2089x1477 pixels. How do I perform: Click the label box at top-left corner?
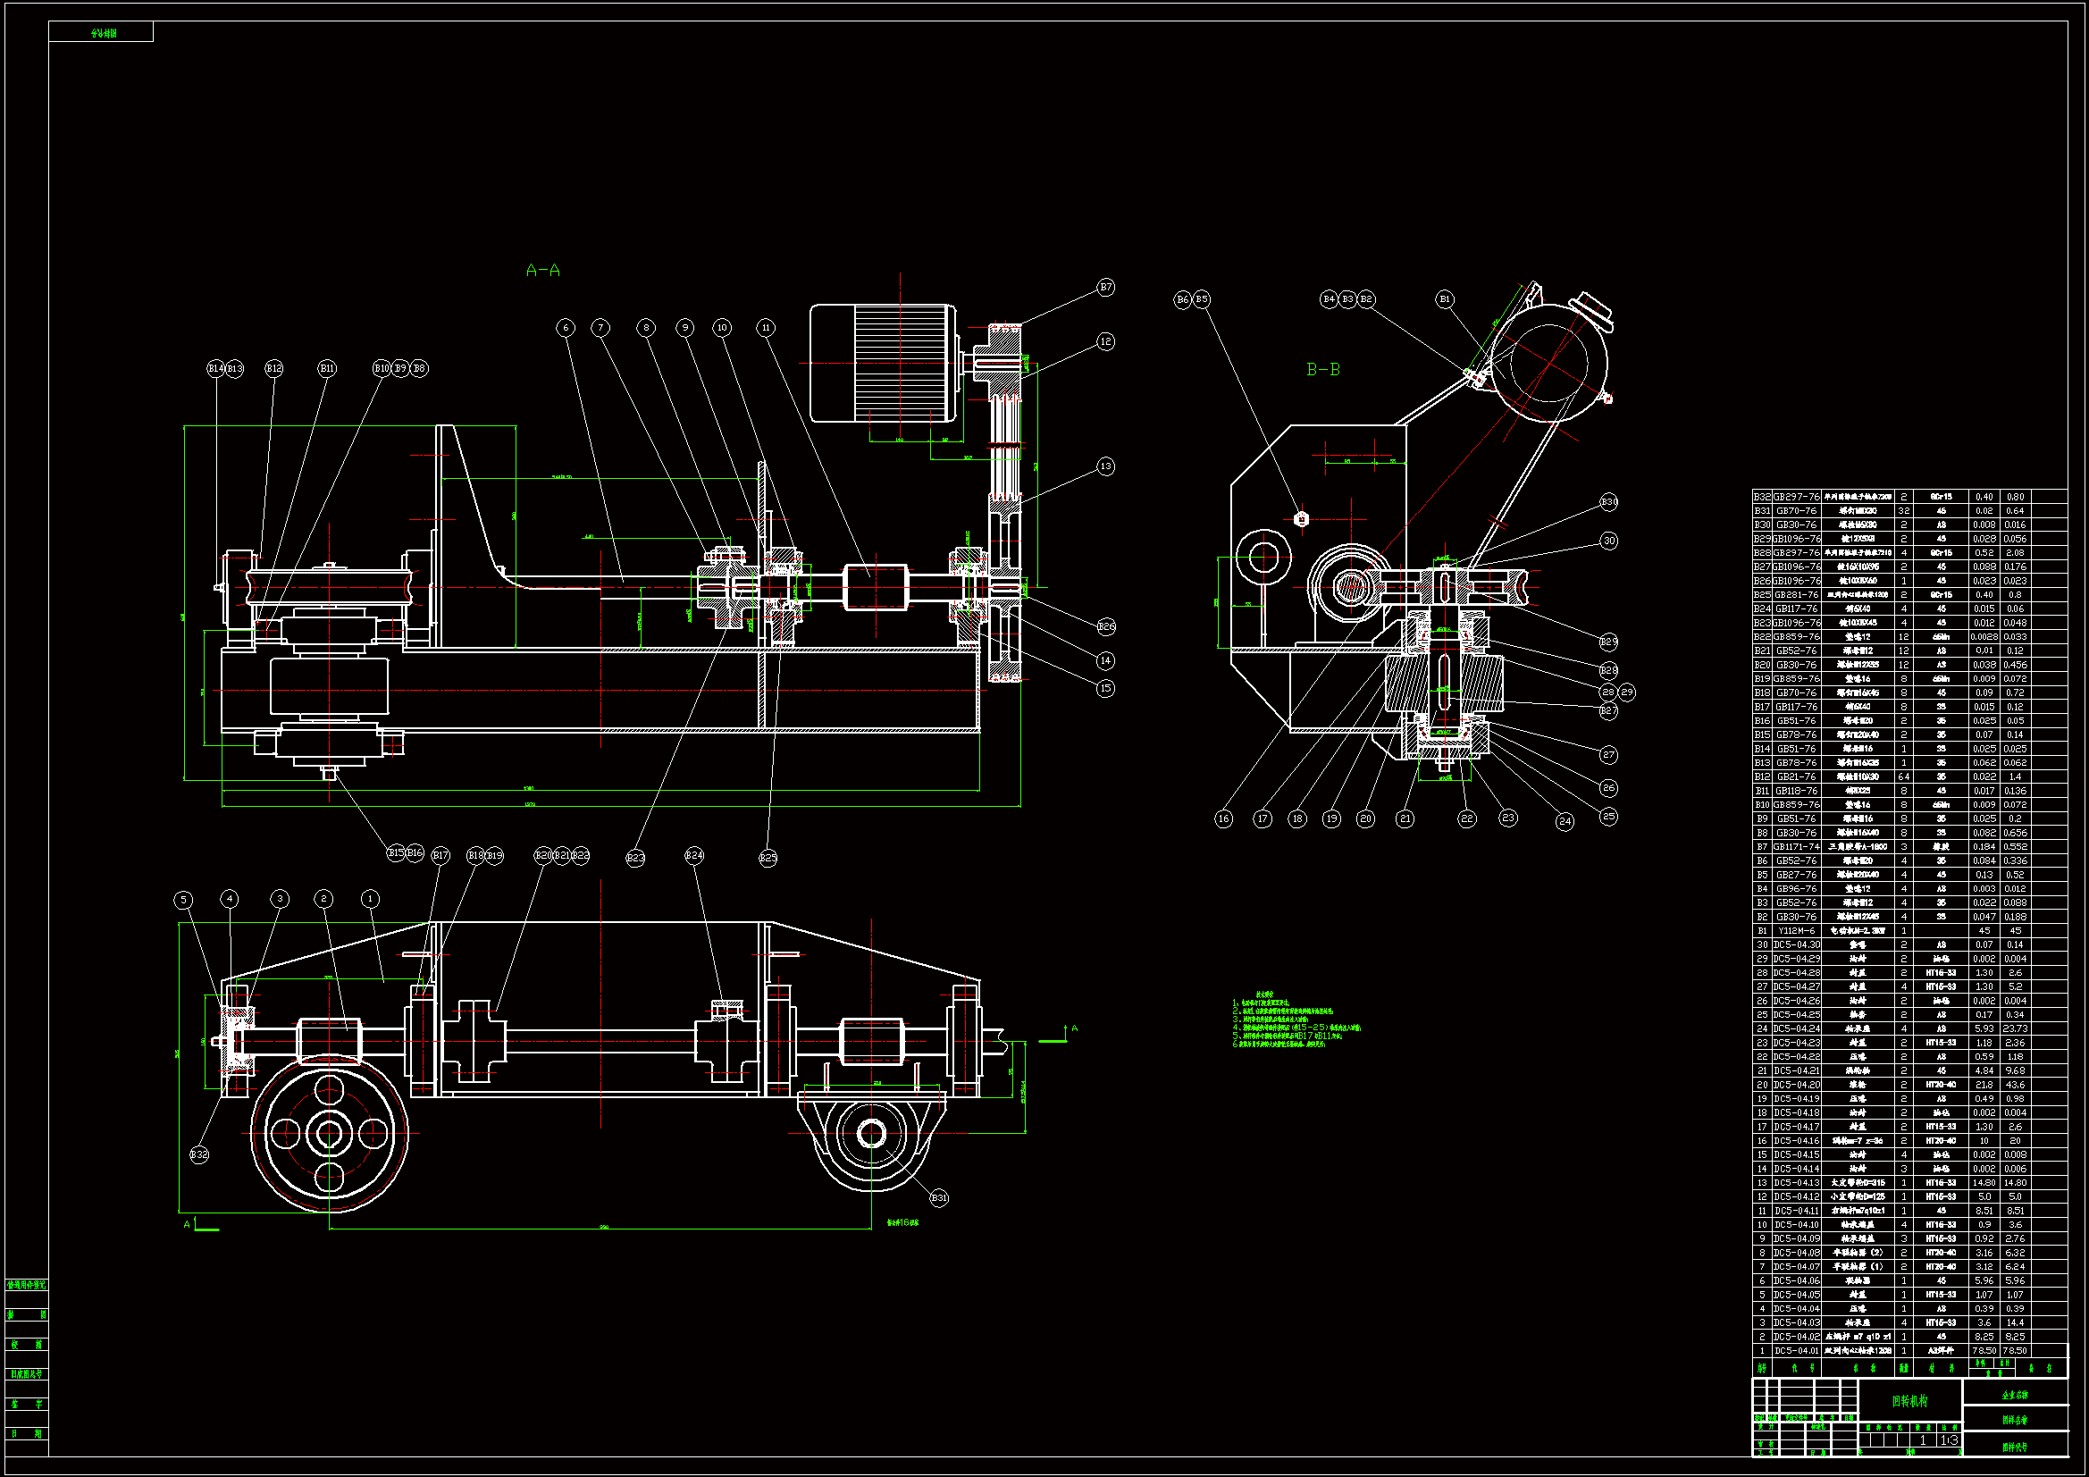click(x=101, y=33)
